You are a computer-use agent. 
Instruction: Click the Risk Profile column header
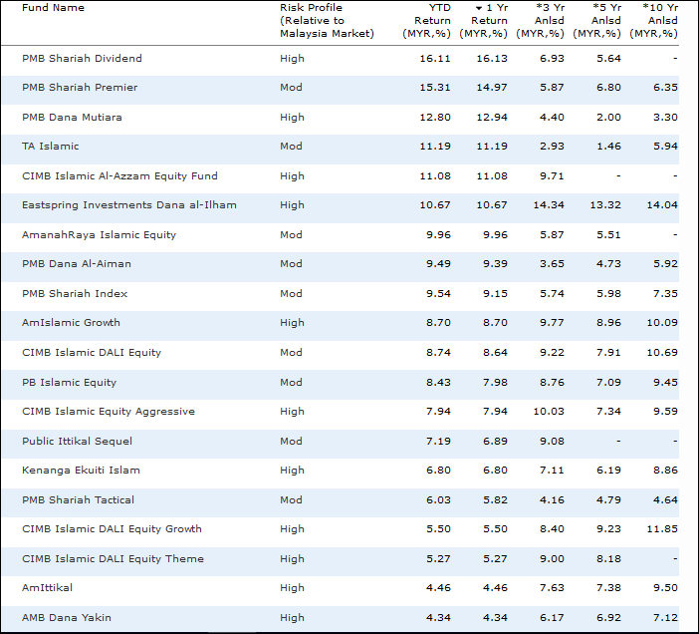point(327,21)
